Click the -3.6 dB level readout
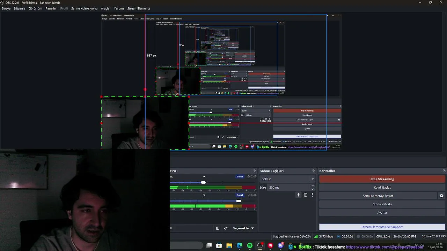This screenshot has height=251, width=447. [x=252, y=195]
